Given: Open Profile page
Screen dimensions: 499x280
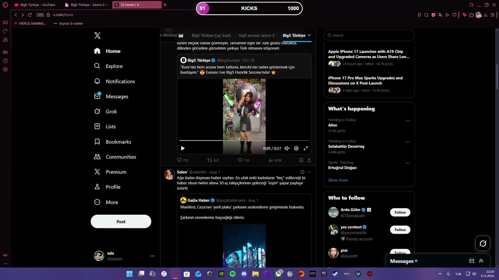Looking at the screenshot, I should point(107,187).
